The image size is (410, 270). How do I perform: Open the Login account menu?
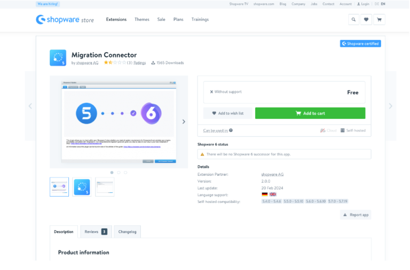tap(363, 4)
